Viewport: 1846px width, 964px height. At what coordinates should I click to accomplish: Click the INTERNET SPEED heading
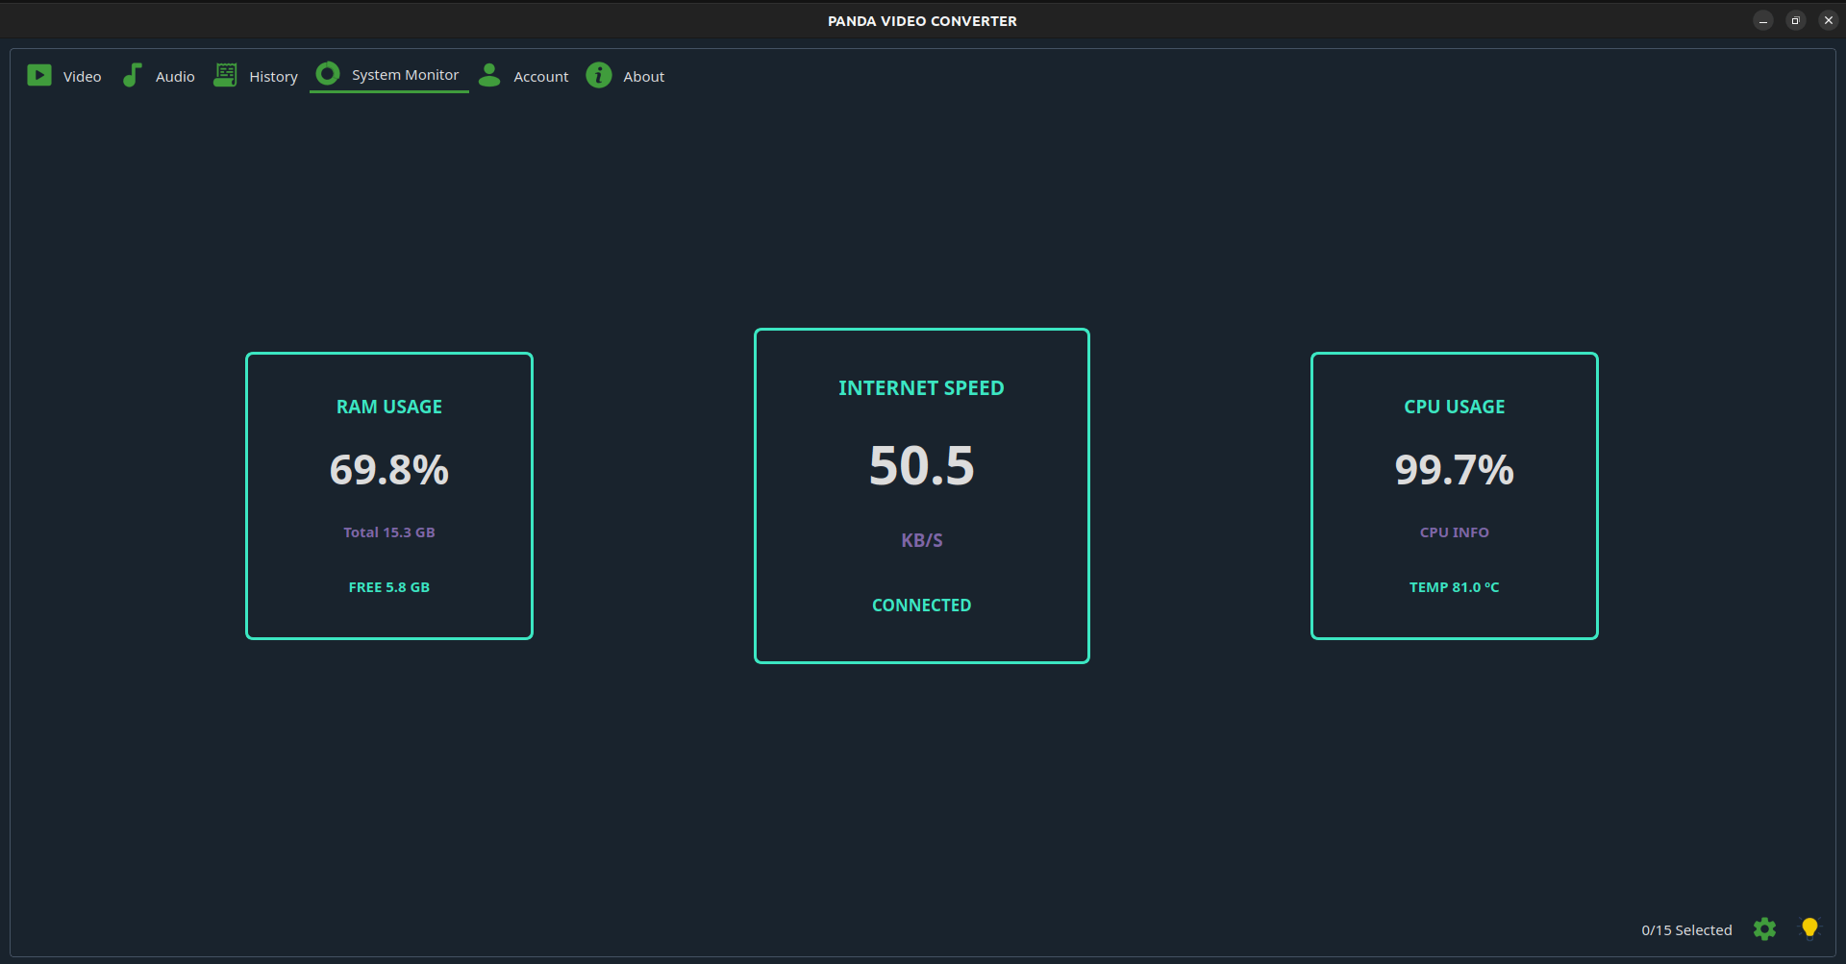[x=921, y=388]
